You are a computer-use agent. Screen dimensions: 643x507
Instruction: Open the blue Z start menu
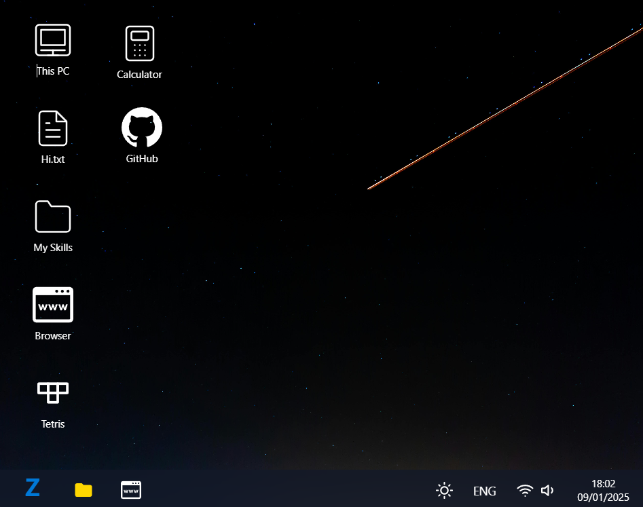coord(33,488)
